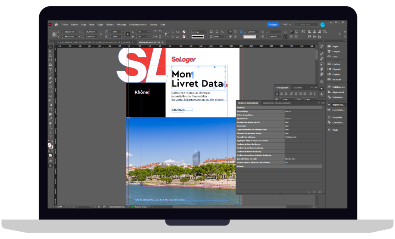Viewport: 395px width, 239px height.
Task: Click 'Ne rien faire' value in panel
Action: point(290,159)
